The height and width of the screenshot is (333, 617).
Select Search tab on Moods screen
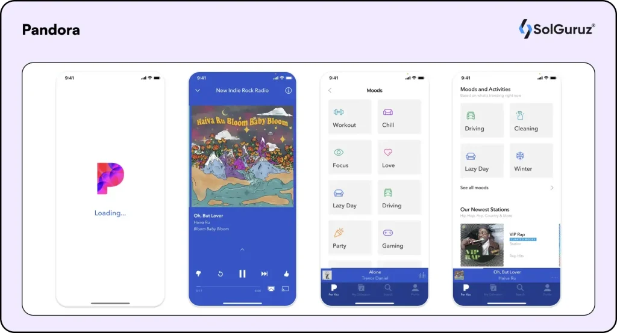(x=388, y=290)
